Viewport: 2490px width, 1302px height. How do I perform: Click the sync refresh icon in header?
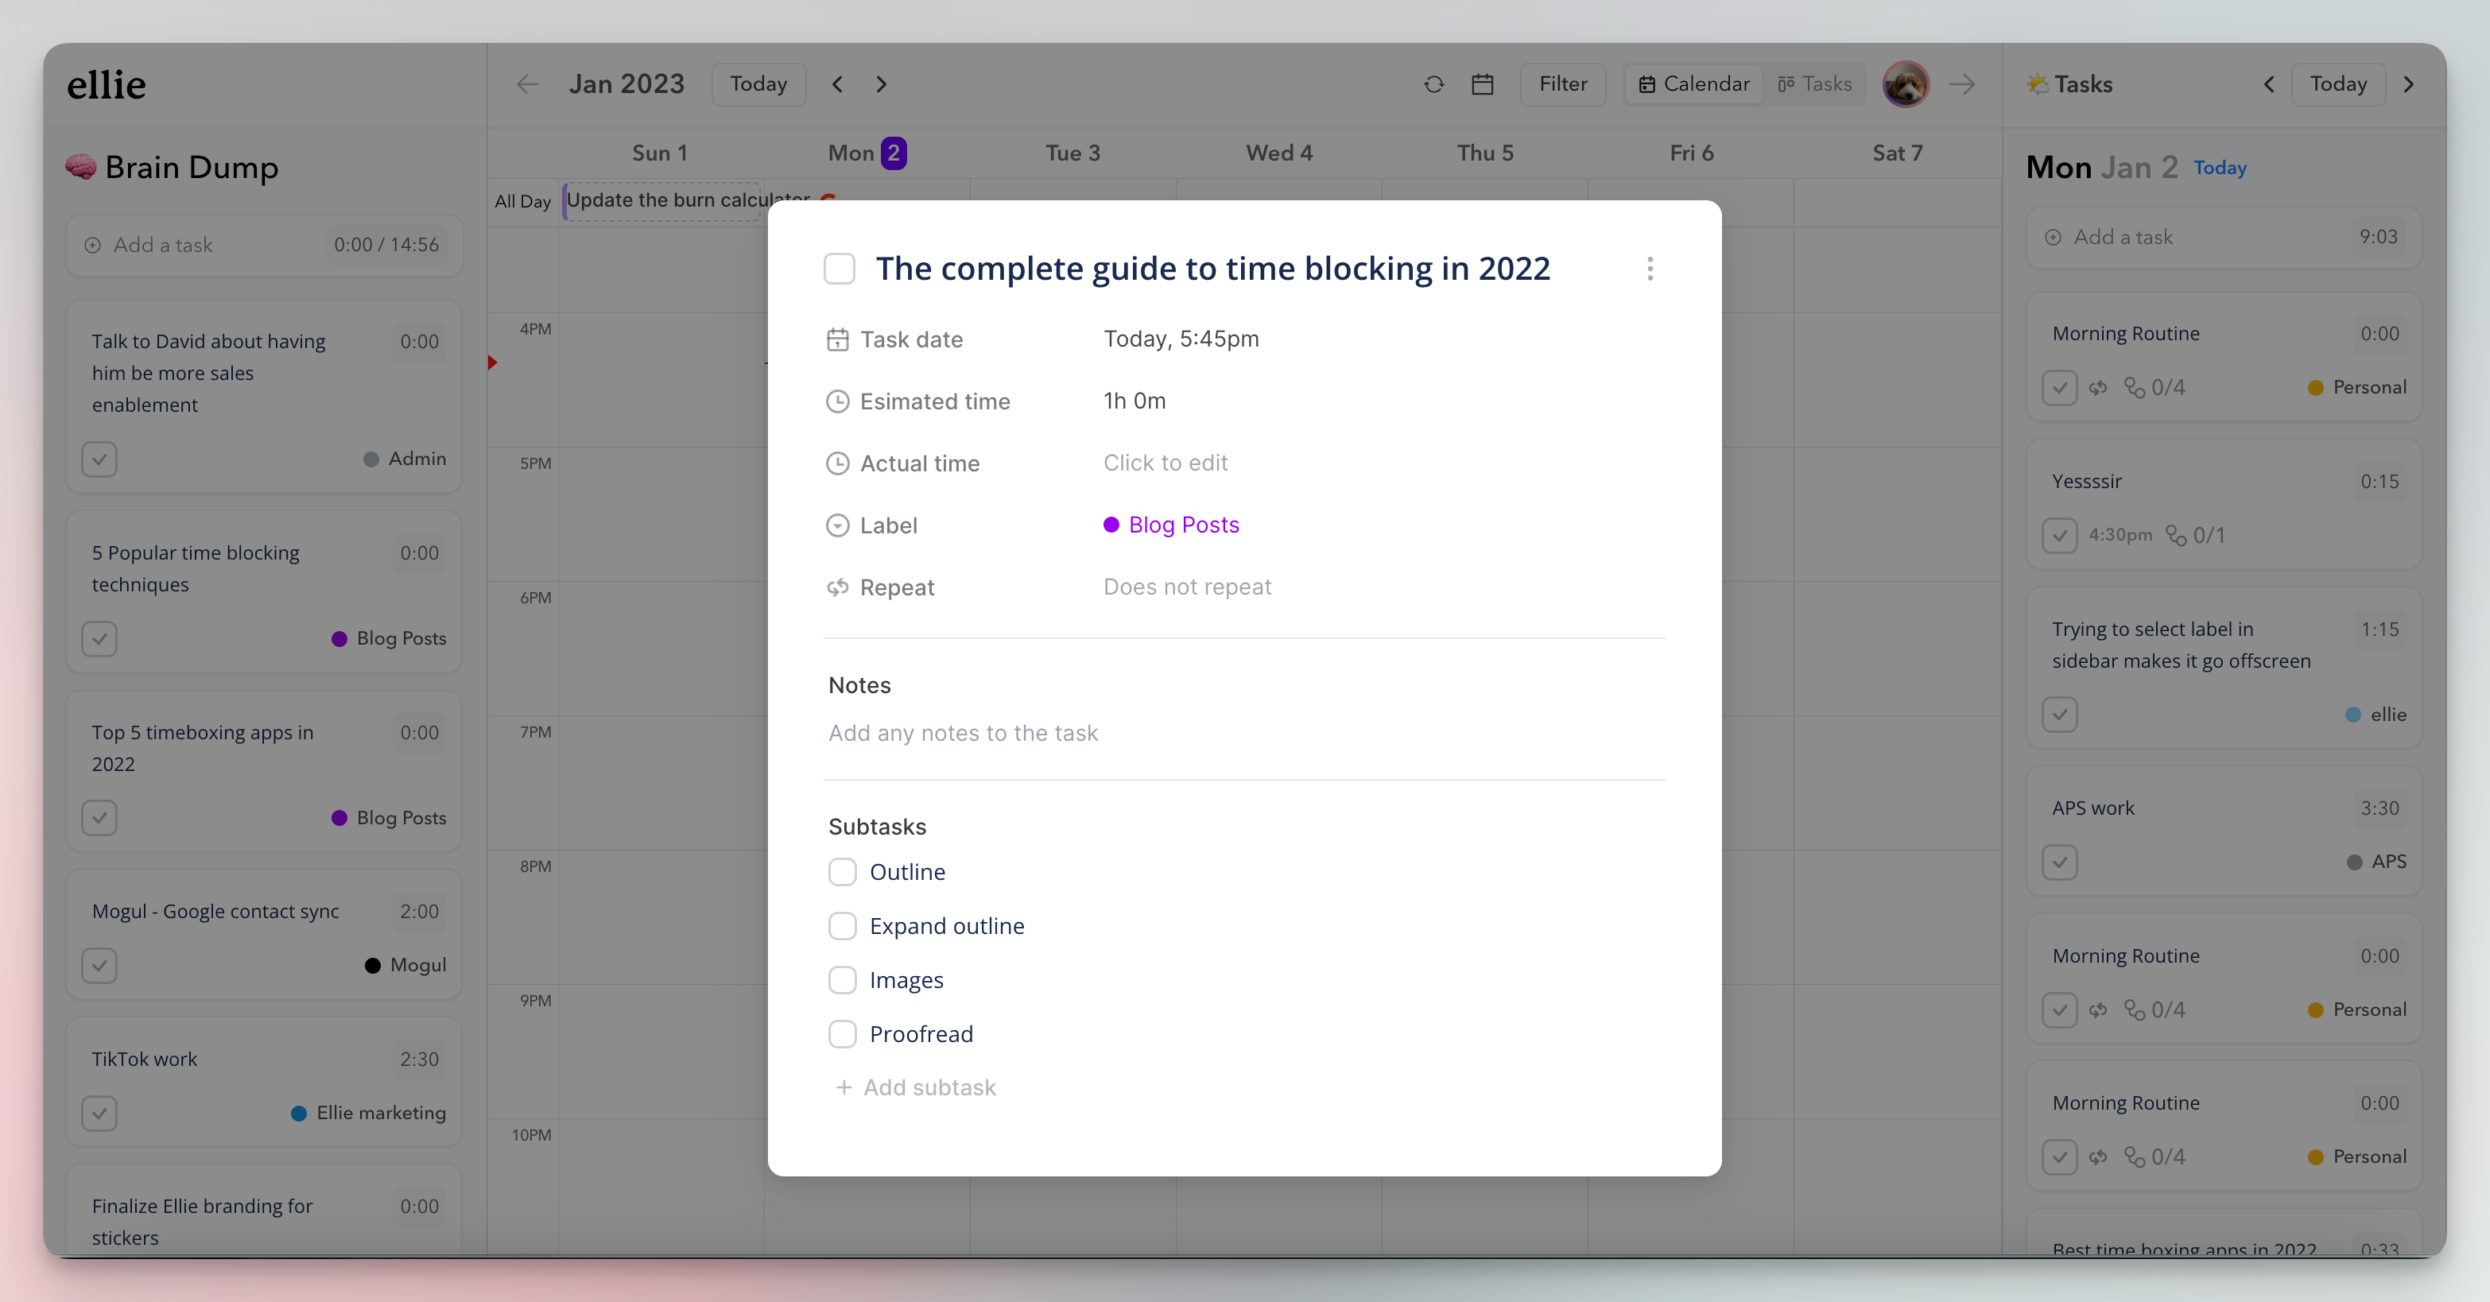pyautogui.click(x=1433, y=84)
